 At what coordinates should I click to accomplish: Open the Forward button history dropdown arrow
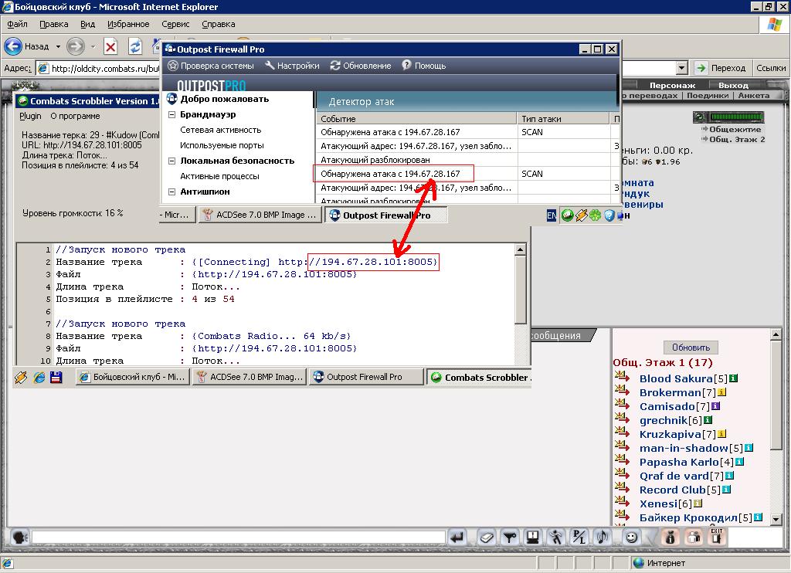(93, 46)
